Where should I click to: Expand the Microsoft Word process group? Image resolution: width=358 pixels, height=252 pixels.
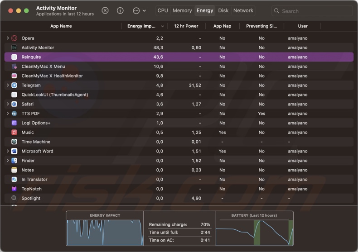click(8, 151)
